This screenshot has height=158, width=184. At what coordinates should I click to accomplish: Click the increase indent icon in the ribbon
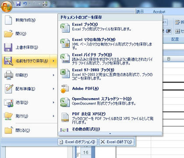click(x=168, y=31)
